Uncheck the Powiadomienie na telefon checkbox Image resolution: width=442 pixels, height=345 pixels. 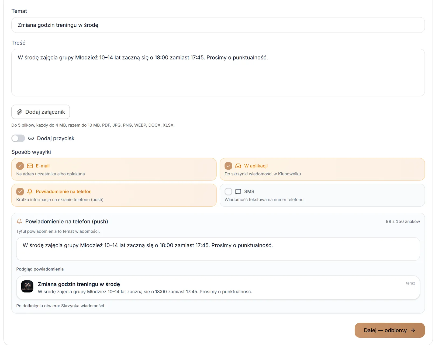(x=20, y=191)
